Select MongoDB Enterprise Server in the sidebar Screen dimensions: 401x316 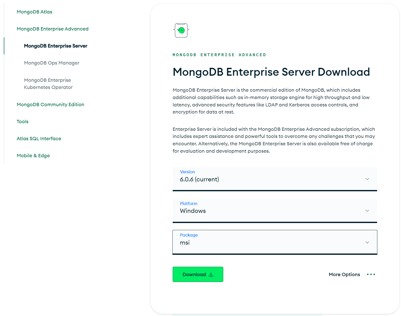click(x=56, y=46)
